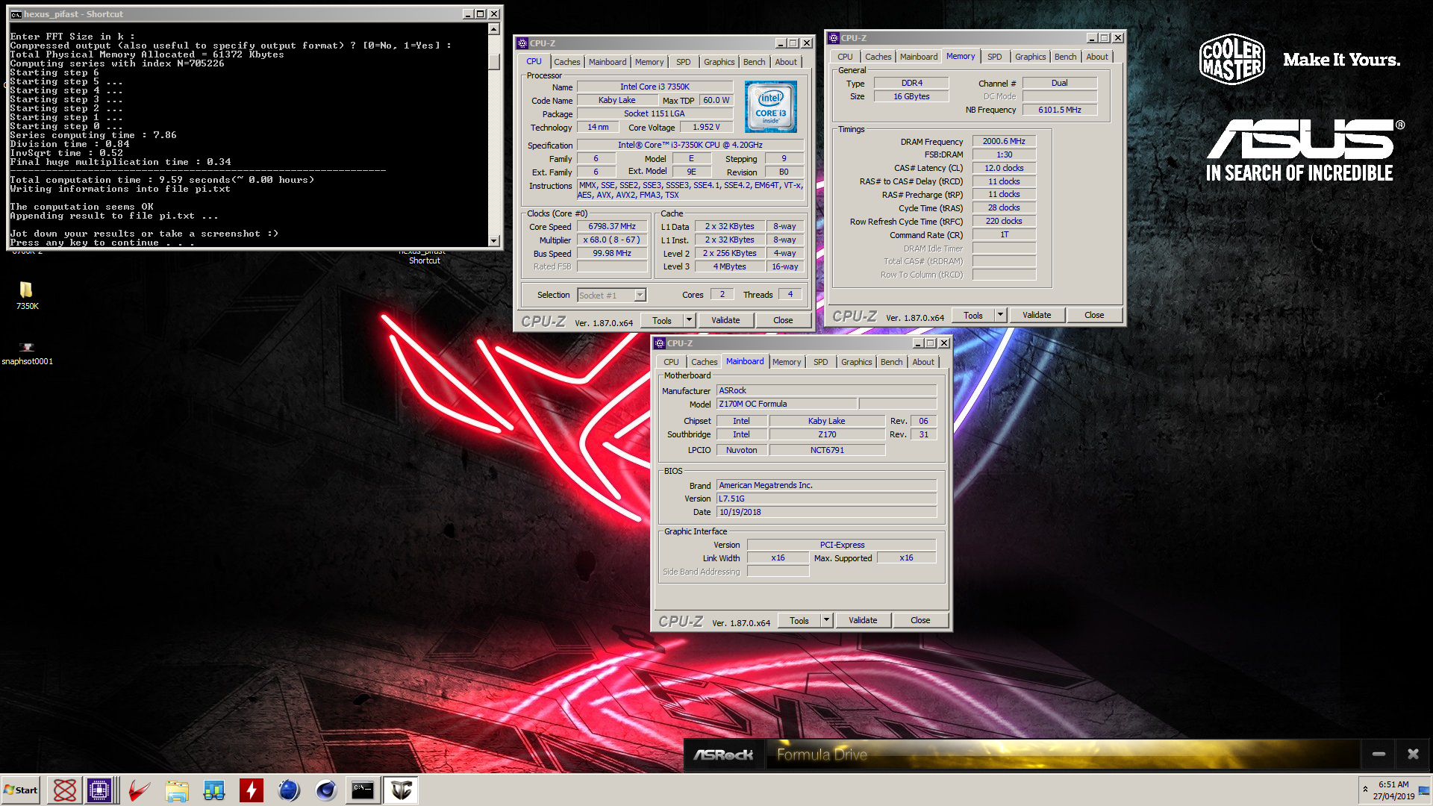Open the Formula Drive shield taskbar icon
Viewport: 1433px width, 806px height.
coord(401,790)
